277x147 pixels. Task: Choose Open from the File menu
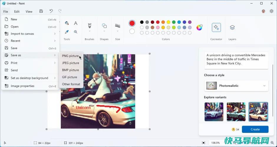pos(30,27)
